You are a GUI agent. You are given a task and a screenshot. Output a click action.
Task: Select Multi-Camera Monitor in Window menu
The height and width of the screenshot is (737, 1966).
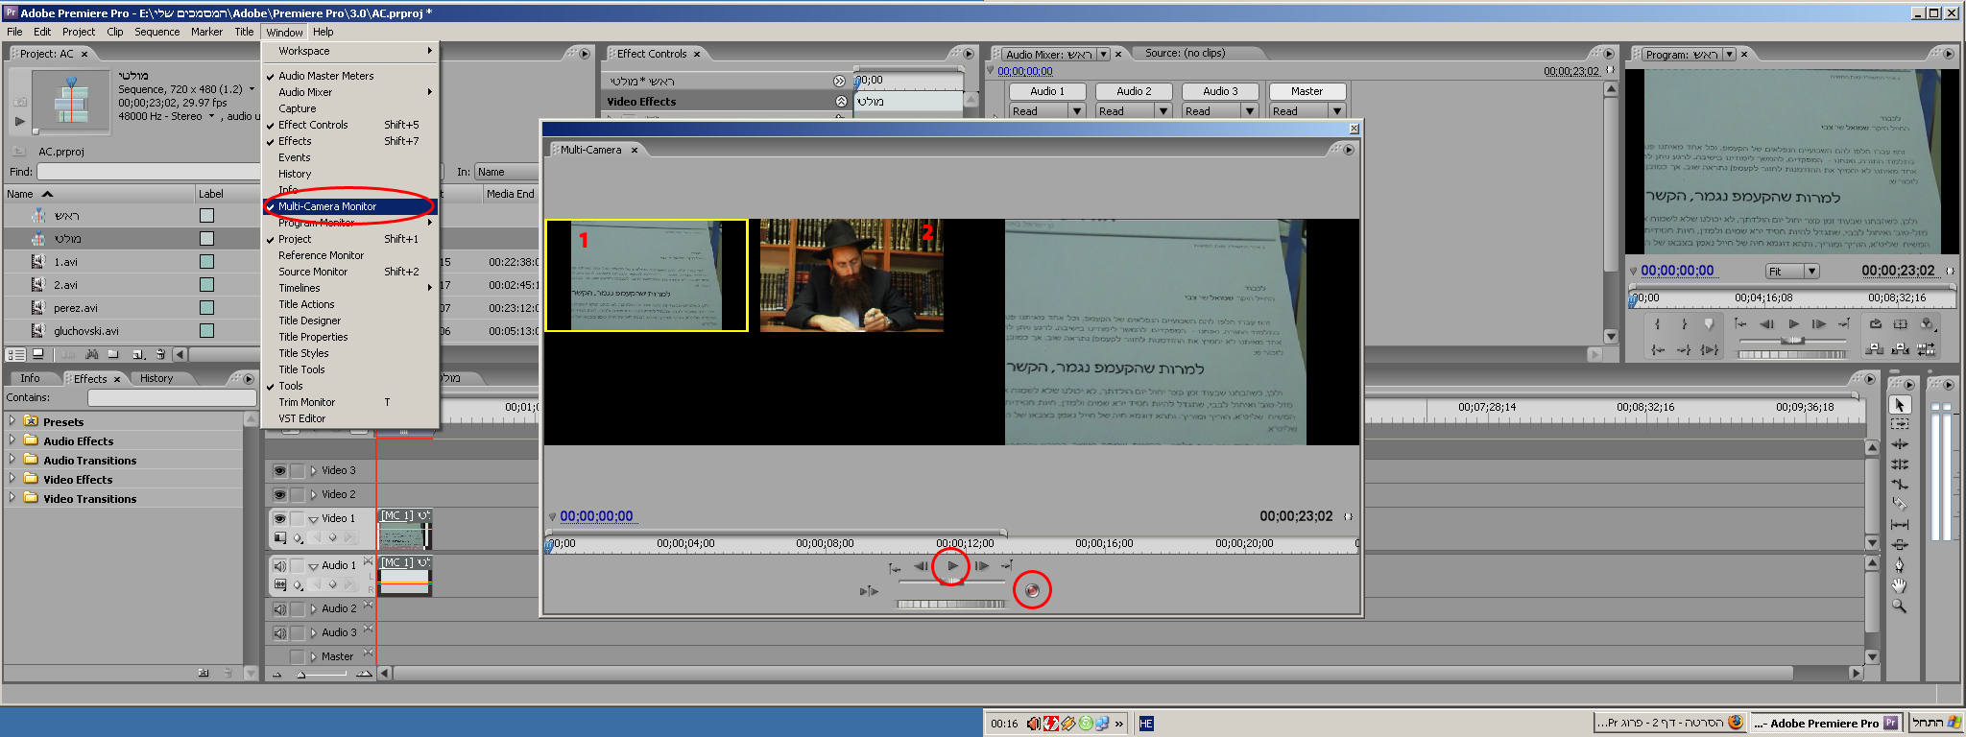(x=349, y=206)
